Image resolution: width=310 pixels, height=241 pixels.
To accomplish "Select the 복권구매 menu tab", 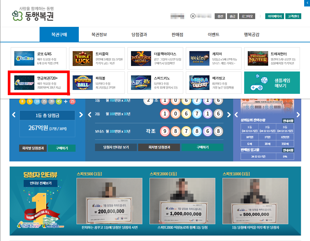I will 59,35.
